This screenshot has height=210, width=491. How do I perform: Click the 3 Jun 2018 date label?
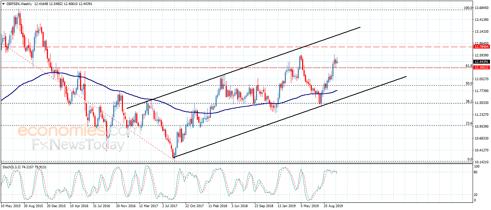(239, 206)
